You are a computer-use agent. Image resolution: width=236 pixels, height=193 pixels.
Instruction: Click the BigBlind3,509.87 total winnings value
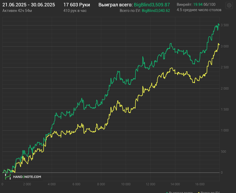tap(152, 5)
